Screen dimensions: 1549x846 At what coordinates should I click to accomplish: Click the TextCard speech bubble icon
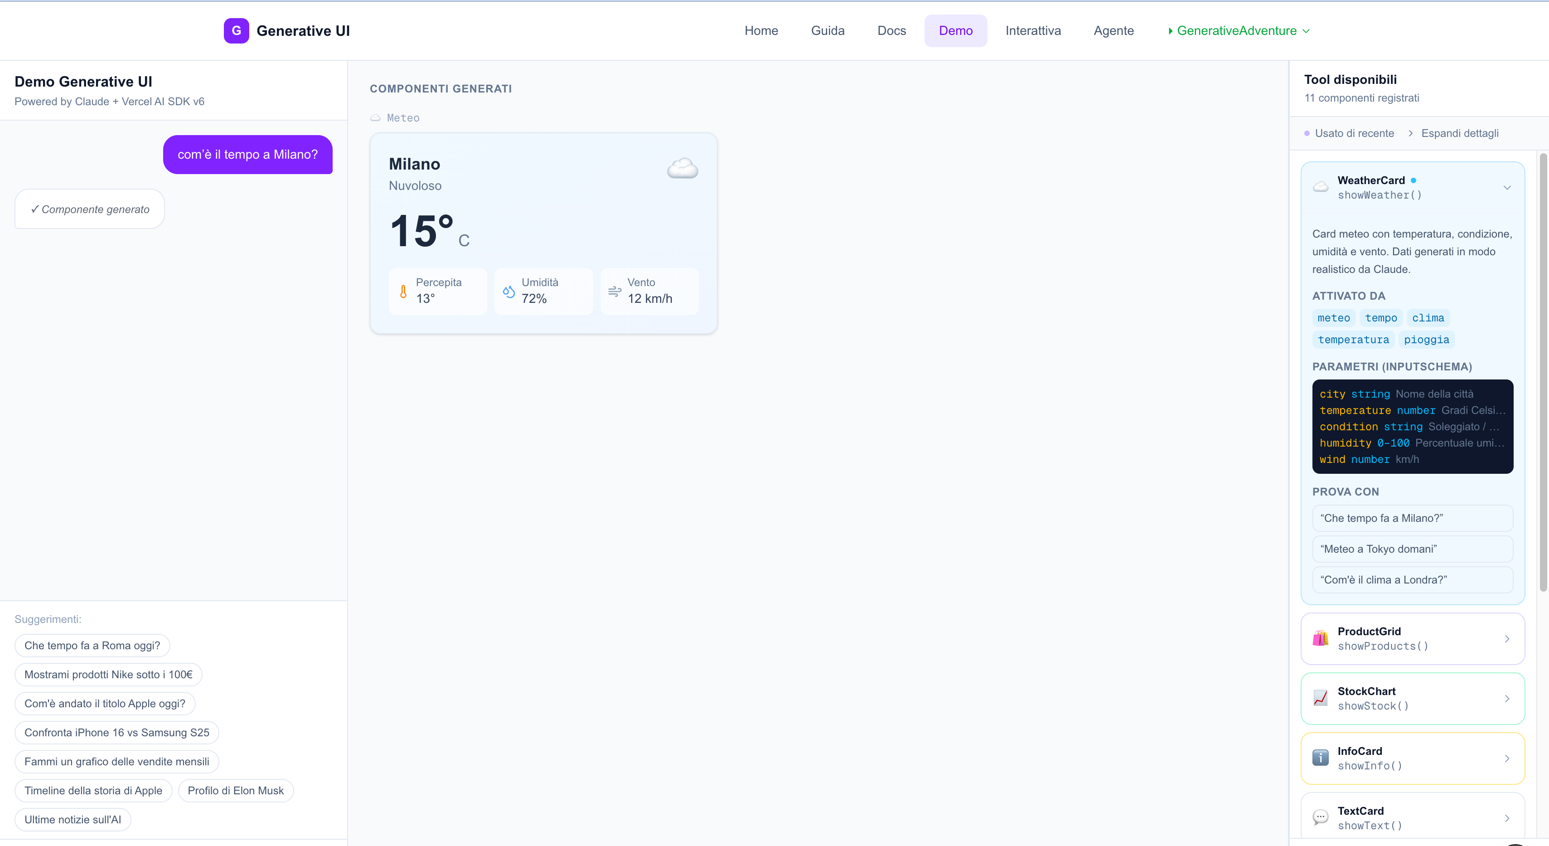pos(1321,817)
